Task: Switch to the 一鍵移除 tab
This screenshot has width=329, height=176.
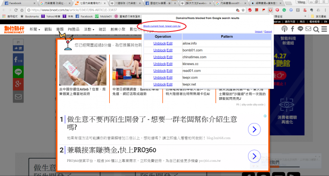Action: pos(126,3)
